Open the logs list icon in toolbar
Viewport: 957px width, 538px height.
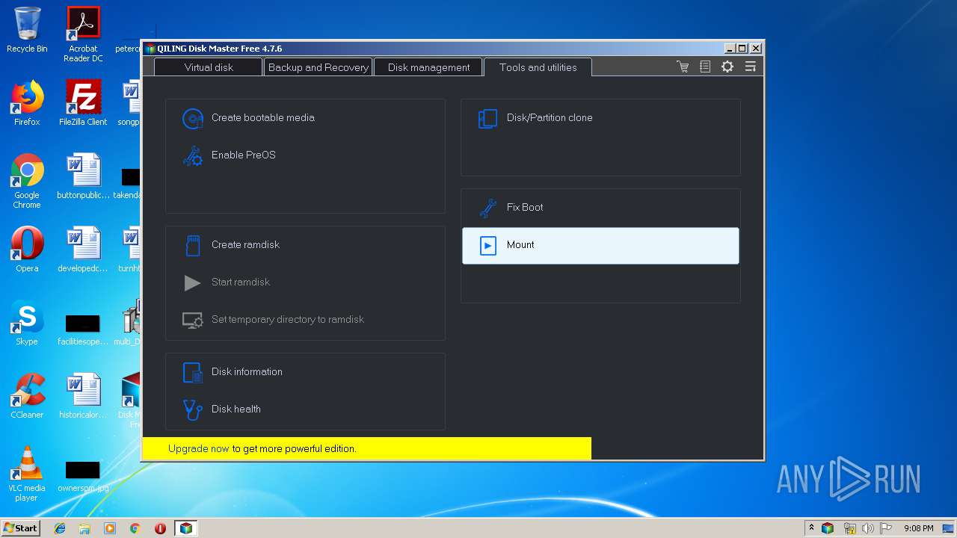click(x=705, y=67)
